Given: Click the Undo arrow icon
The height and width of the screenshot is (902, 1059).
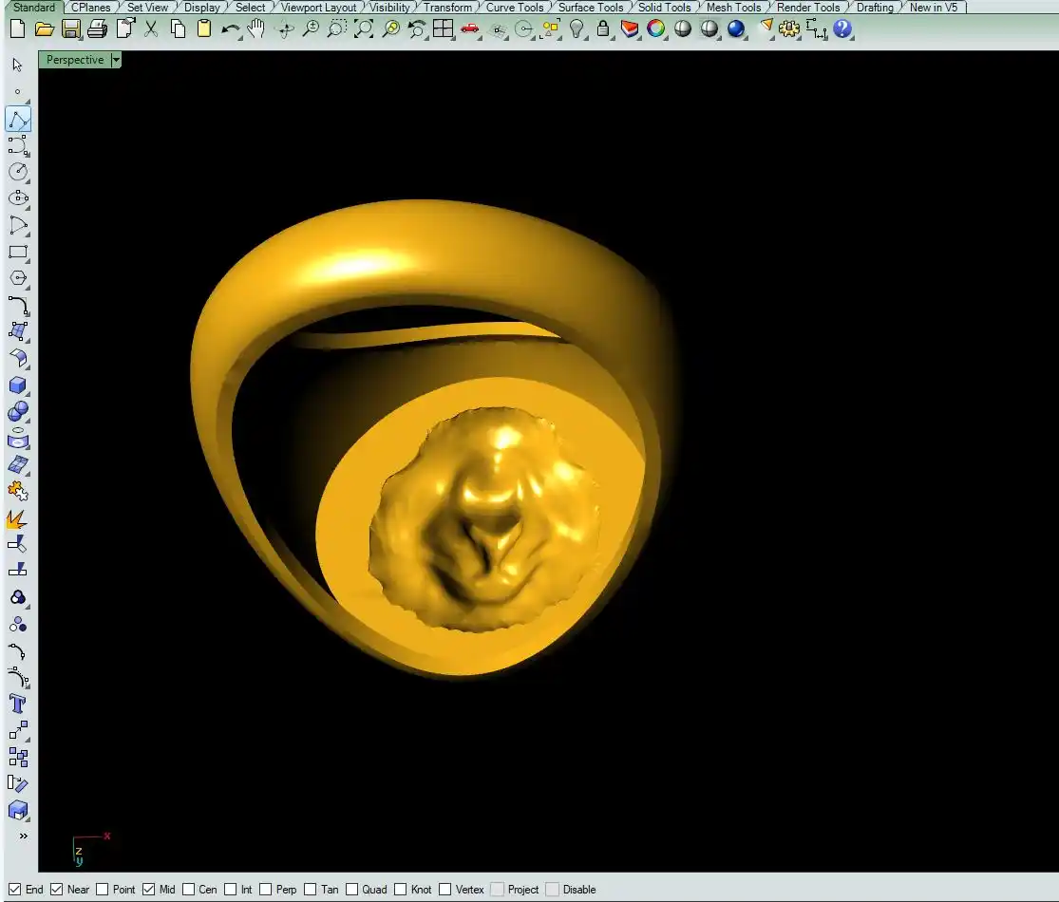Looking at the screenshot, I should 230,29.
